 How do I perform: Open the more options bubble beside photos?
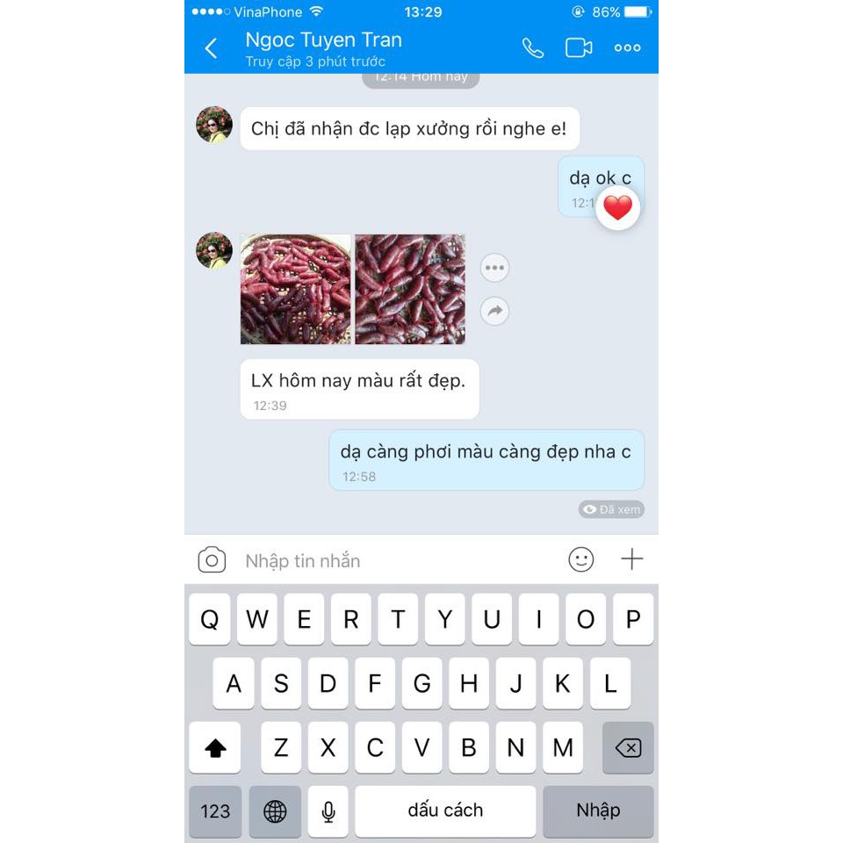pos(494,267)
